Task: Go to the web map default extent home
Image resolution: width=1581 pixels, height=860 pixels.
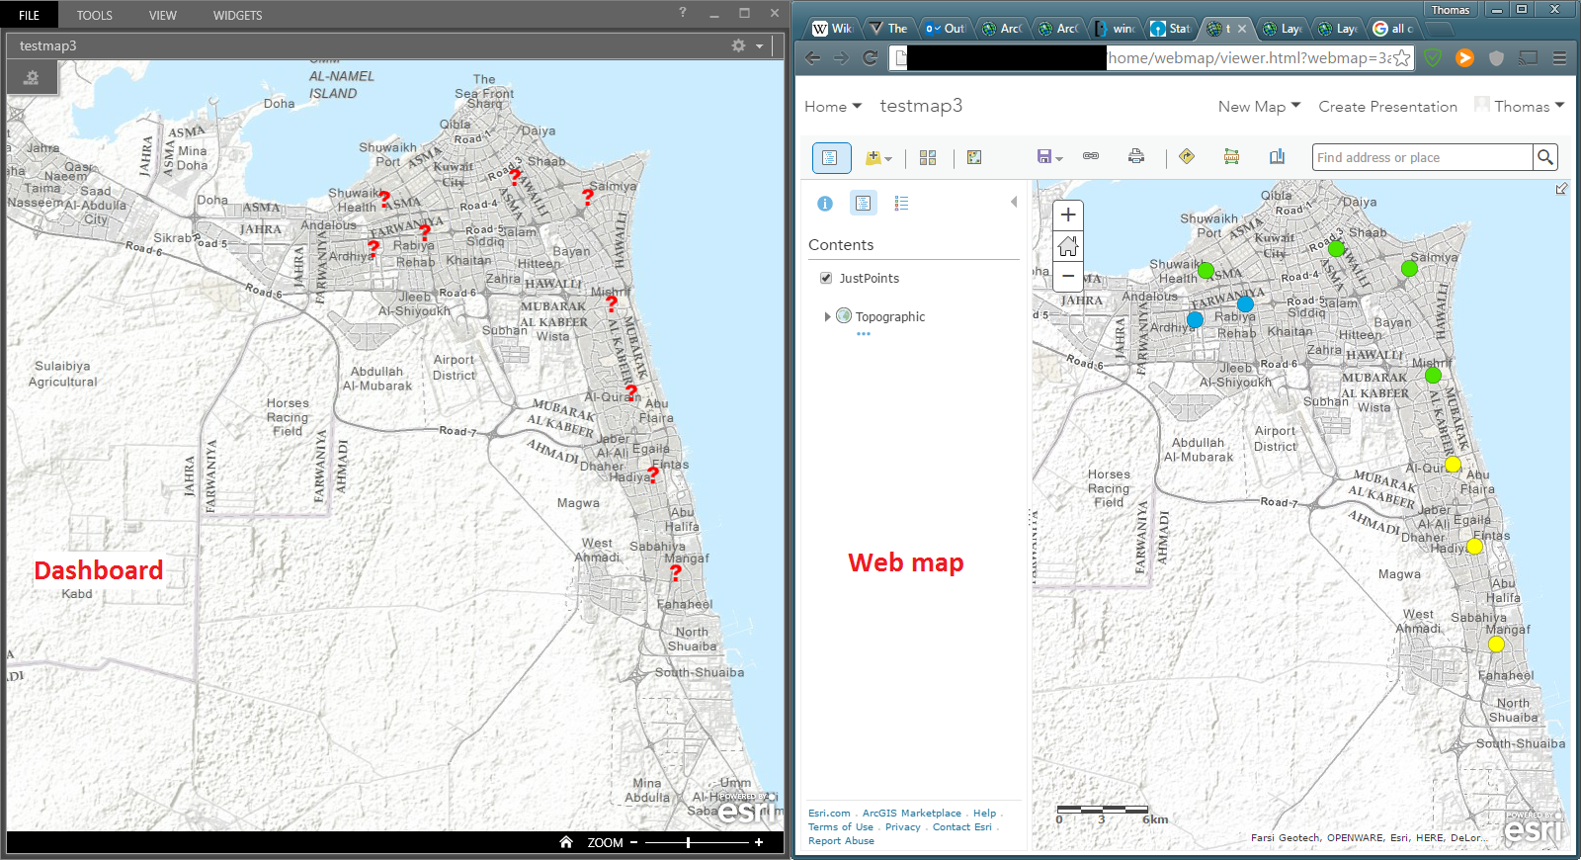Action: tap(1068, 245)
